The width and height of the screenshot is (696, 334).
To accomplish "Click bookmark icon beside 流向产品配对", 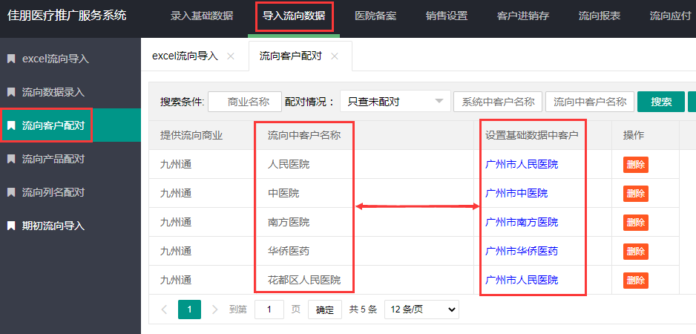I will coord(11,159).
